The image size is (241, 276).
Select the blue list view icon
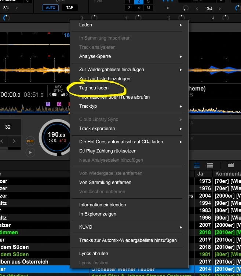pyautogui.click(x=197, y=165)
